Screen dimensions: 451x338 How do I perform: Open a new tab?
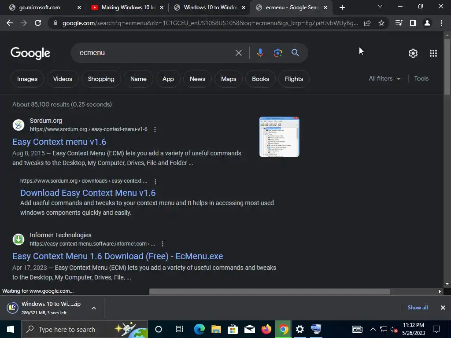(x=342, y=7)
